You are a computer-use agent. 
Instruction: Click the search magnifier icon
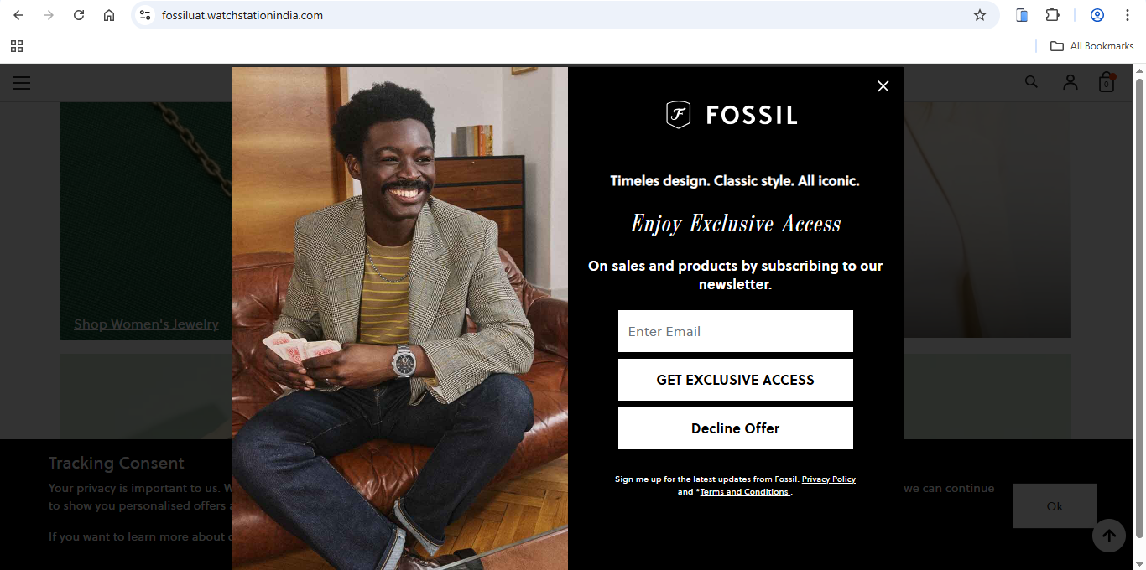(1031, 82)
